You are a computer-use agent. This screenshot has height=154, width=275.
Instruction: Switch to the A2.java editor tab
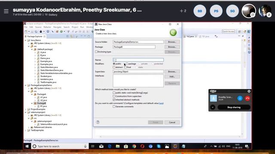pos(190,36)
